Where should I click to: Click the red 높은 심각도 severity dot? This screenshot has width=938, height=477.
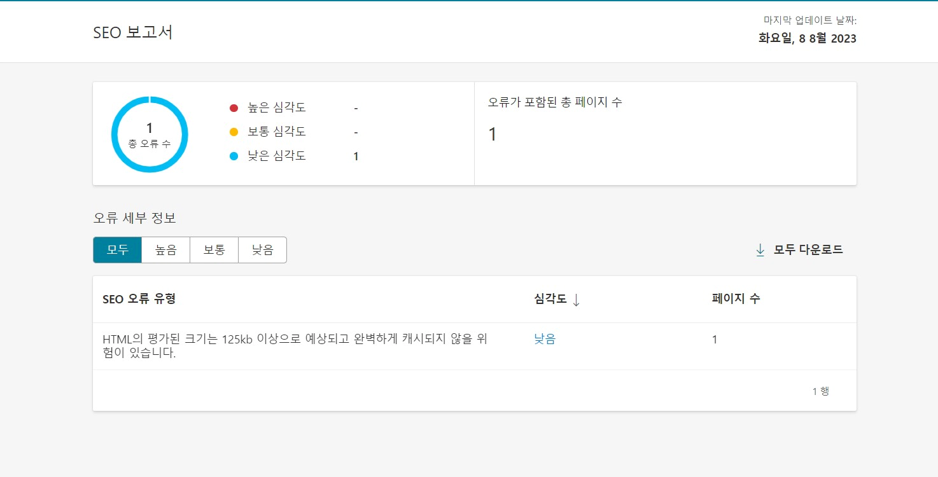click(234, 107)
